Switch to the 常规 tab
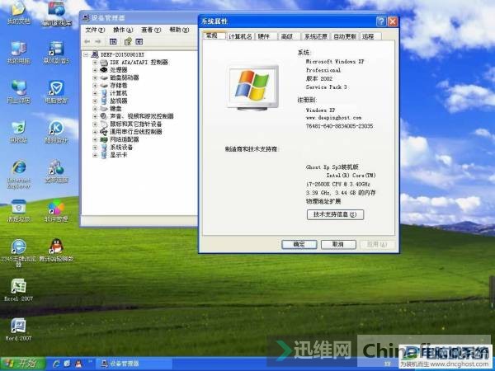 [x=214, y=35]
